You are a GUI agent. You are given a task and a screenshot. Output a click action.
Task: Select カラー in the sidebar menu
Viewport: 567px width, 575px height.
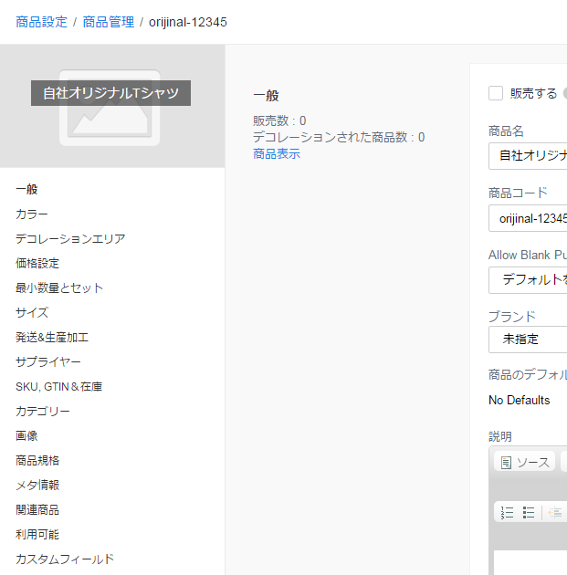[x=32, y=214]
